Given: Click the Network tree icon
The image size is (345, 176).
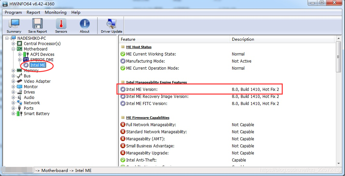Looking at the screenshot, I should pos(20,103).
